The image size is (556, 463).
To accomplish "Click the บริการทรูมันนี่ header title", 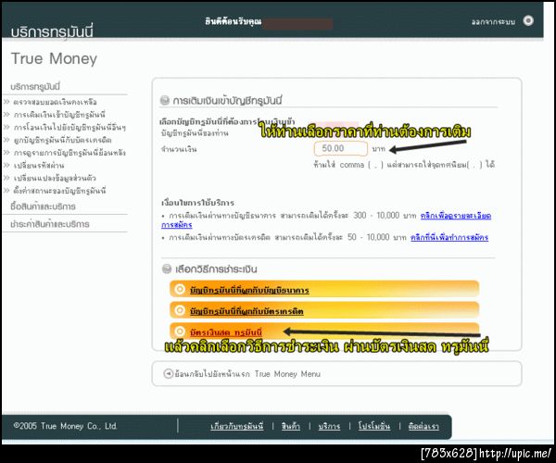I will coord(52,31).
